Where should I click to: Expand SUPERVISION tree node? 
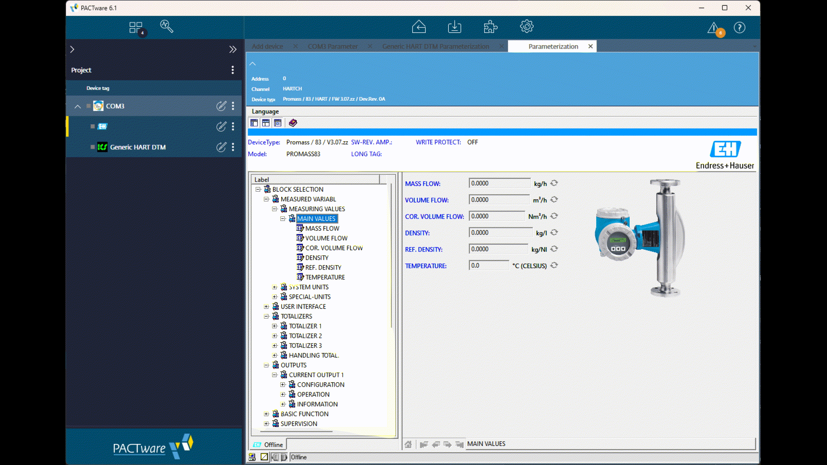pyautogui.click(x=266, y=424)
